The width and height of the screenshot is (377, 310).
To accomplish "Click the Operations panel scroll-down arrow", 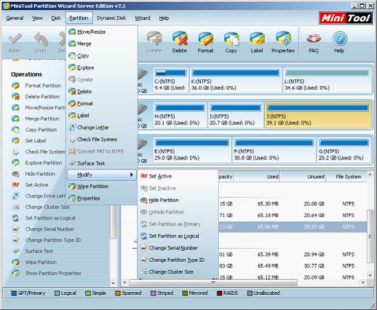I will point(113,283).
